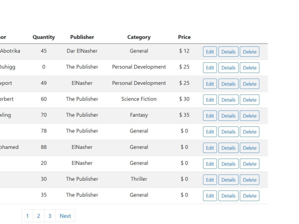Delete the Science Fiction book
Viewport: 299px width, 224px height.
[249, 100]
